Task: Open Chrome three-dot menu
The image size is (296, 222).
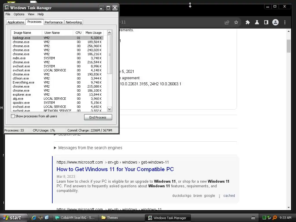Action: pyautogui.click(x=285, y=23)
